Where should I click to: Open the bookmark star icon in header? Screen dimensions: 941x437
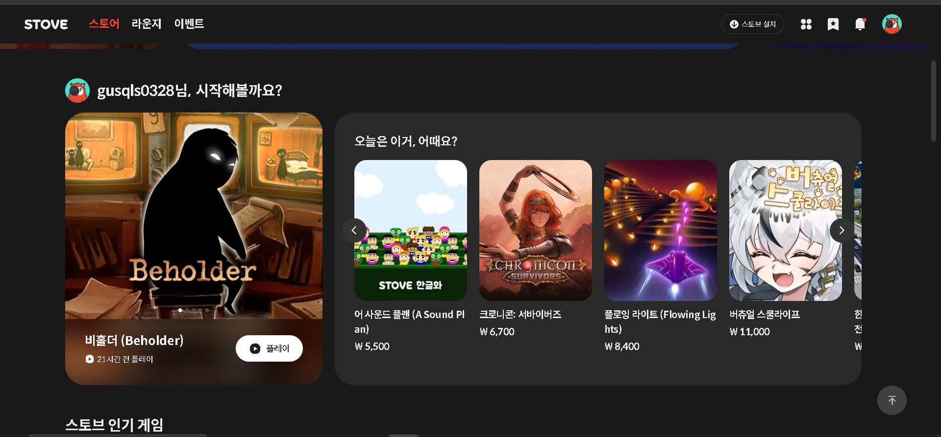[833, 24]
